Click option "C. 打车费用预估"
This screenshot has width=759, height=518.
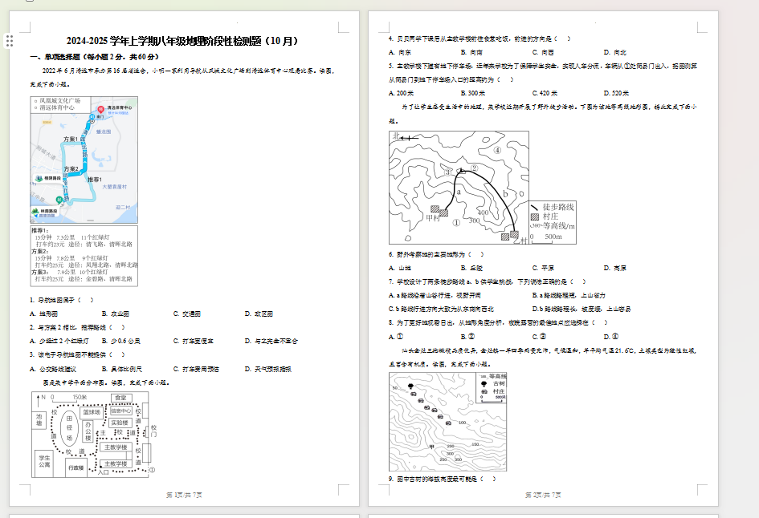coord(197,369)
